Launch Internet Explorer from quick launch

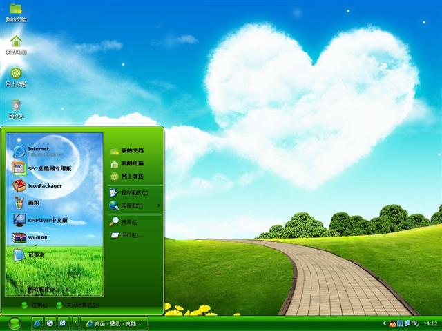point(37,323)
